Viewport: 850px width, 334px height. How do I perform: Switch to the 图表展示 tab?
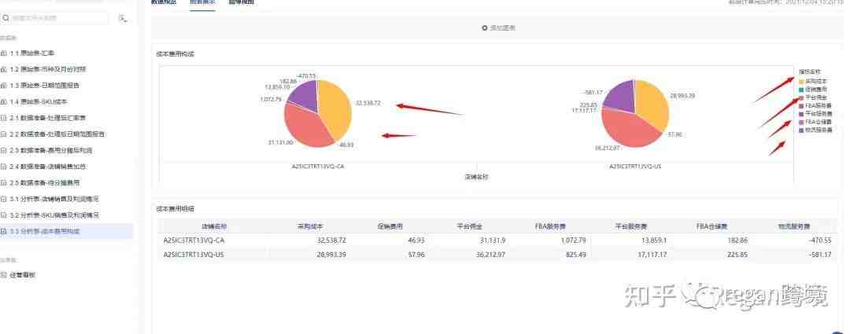[x=202, y=2]
